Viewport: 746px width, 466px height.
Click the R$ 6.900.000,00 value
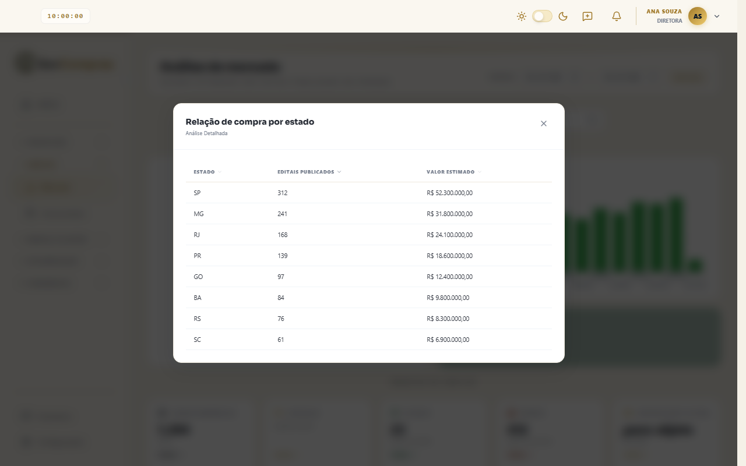448,340
